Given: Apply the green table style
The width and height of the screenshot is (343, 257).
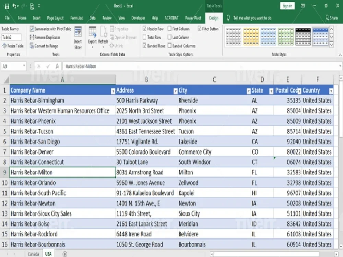Looking at the screenshot, I should [285, 37].
